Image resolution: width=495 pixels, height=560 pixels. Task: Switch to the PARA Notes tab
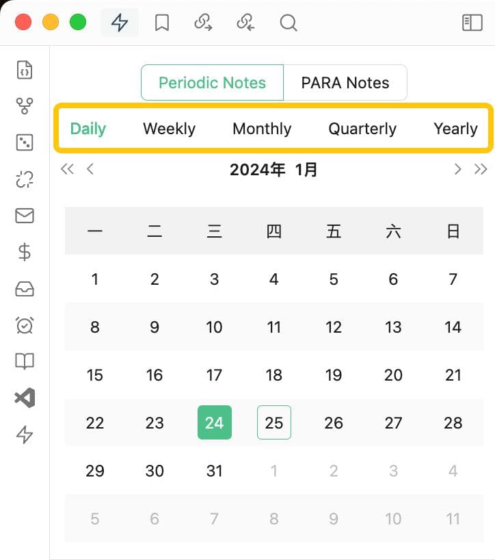pyautogui.click(x=345, y=83)
